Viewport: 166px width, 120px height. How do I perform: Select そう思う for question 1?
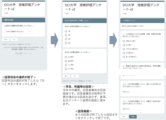tap(124, 45)
